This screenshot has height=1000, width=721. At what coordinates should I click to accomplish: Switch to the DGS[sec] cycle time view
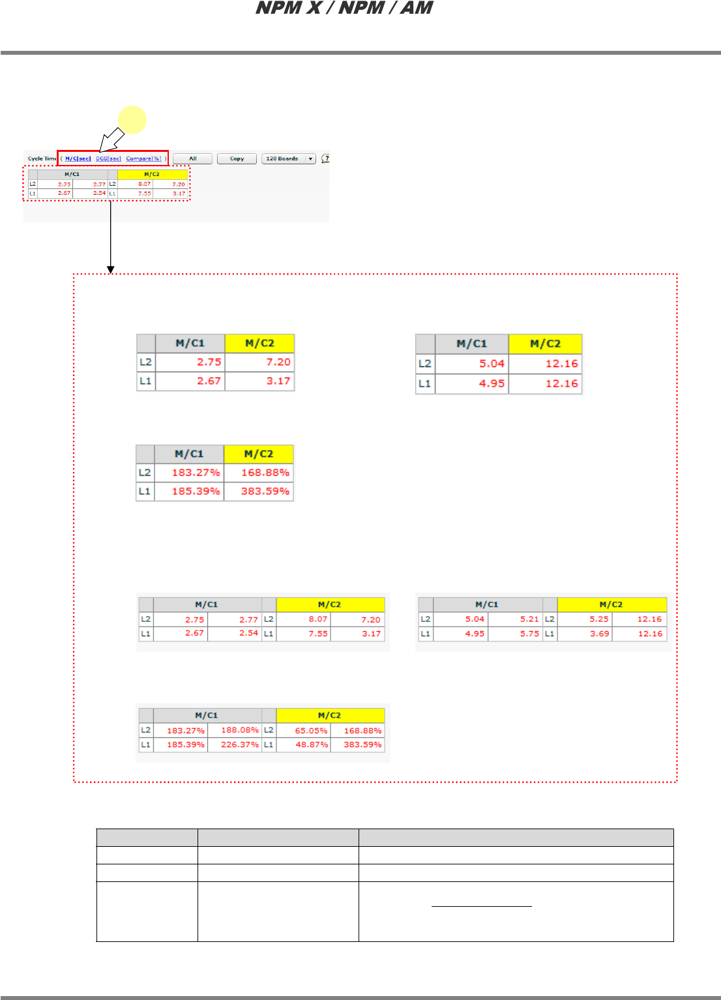pos(108,158)
